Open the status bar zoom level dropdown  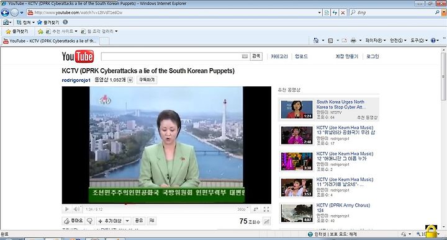tap(438, 234)
